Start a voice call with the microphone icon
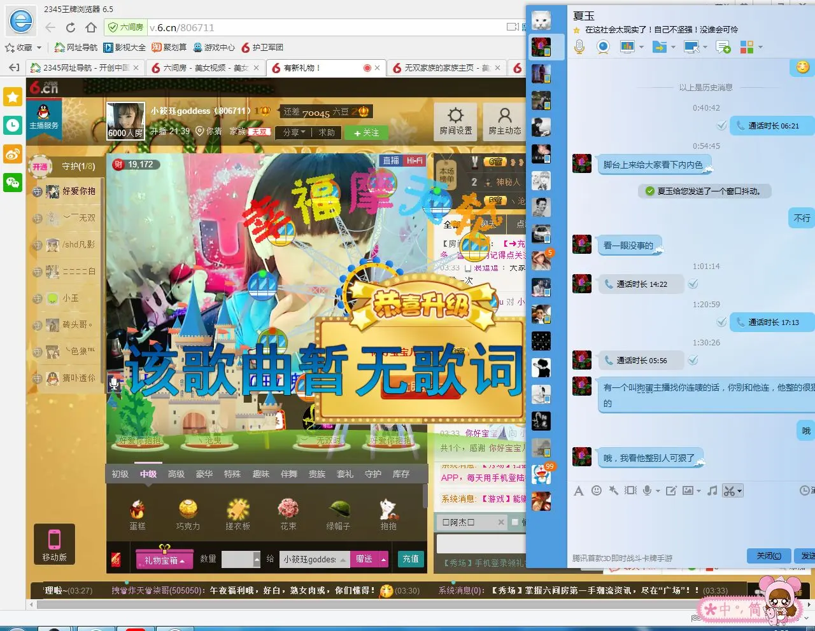815x631 pixels. pyautogui.click(x=579, y=46)
